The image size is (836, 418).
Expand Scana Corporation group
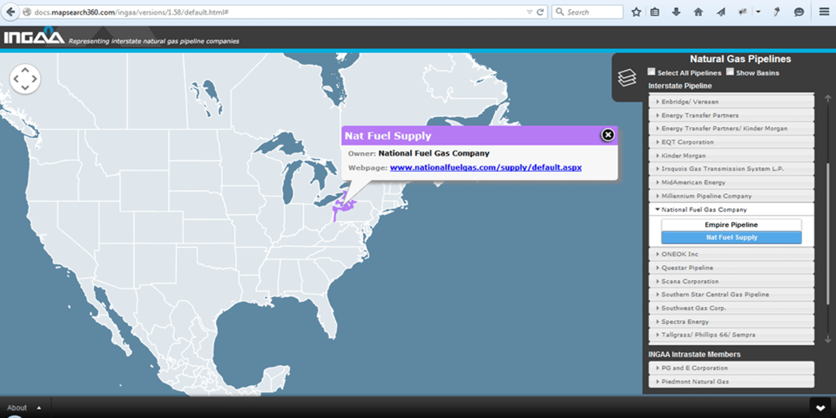pos(731,281)
